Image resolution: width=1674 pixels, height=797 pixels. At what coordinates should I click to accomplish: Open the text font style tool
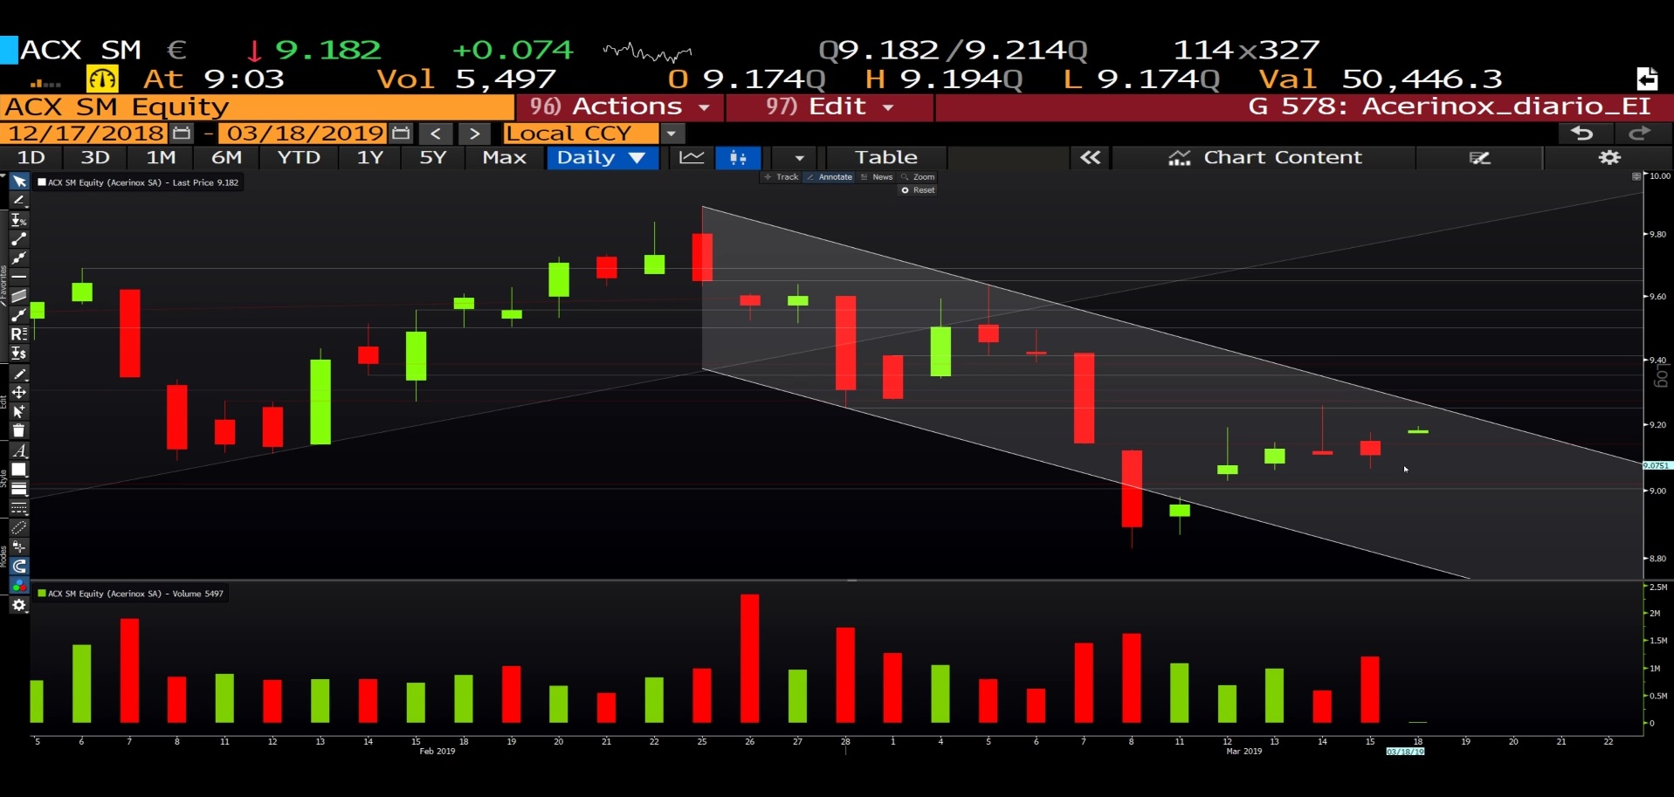click(18, 450)
